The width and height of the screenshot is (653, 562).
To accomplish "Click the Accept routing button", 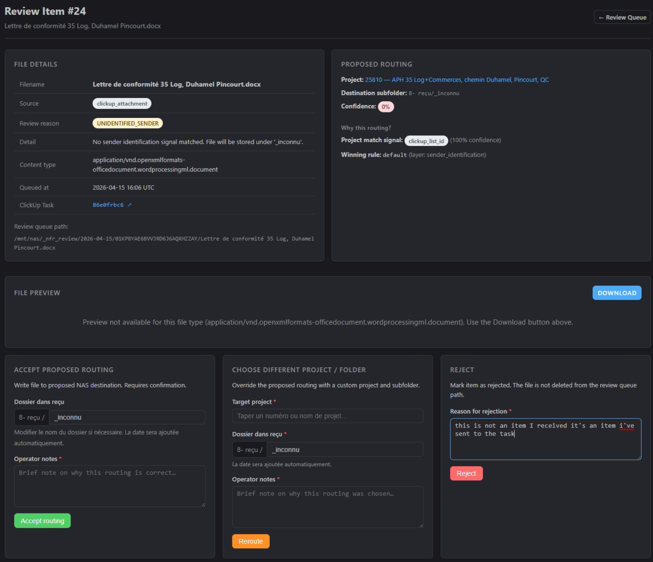I will click(42, 521).
